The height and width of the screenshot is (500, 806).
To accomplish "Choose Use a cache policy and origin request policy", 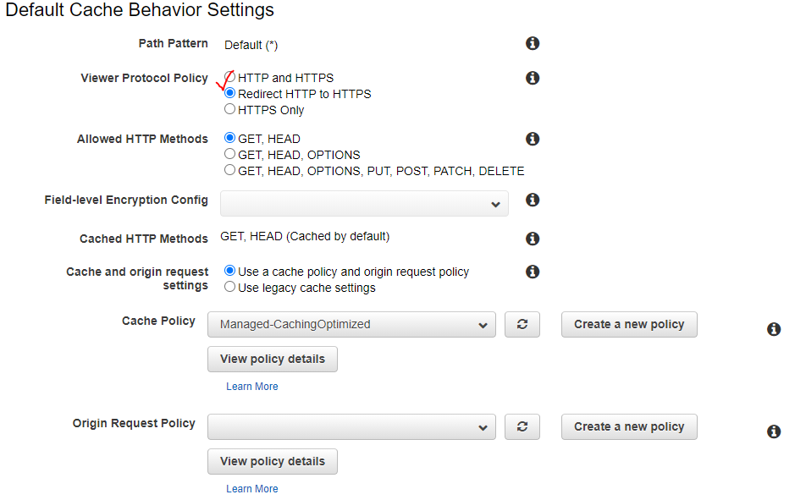I will (229, 270).
